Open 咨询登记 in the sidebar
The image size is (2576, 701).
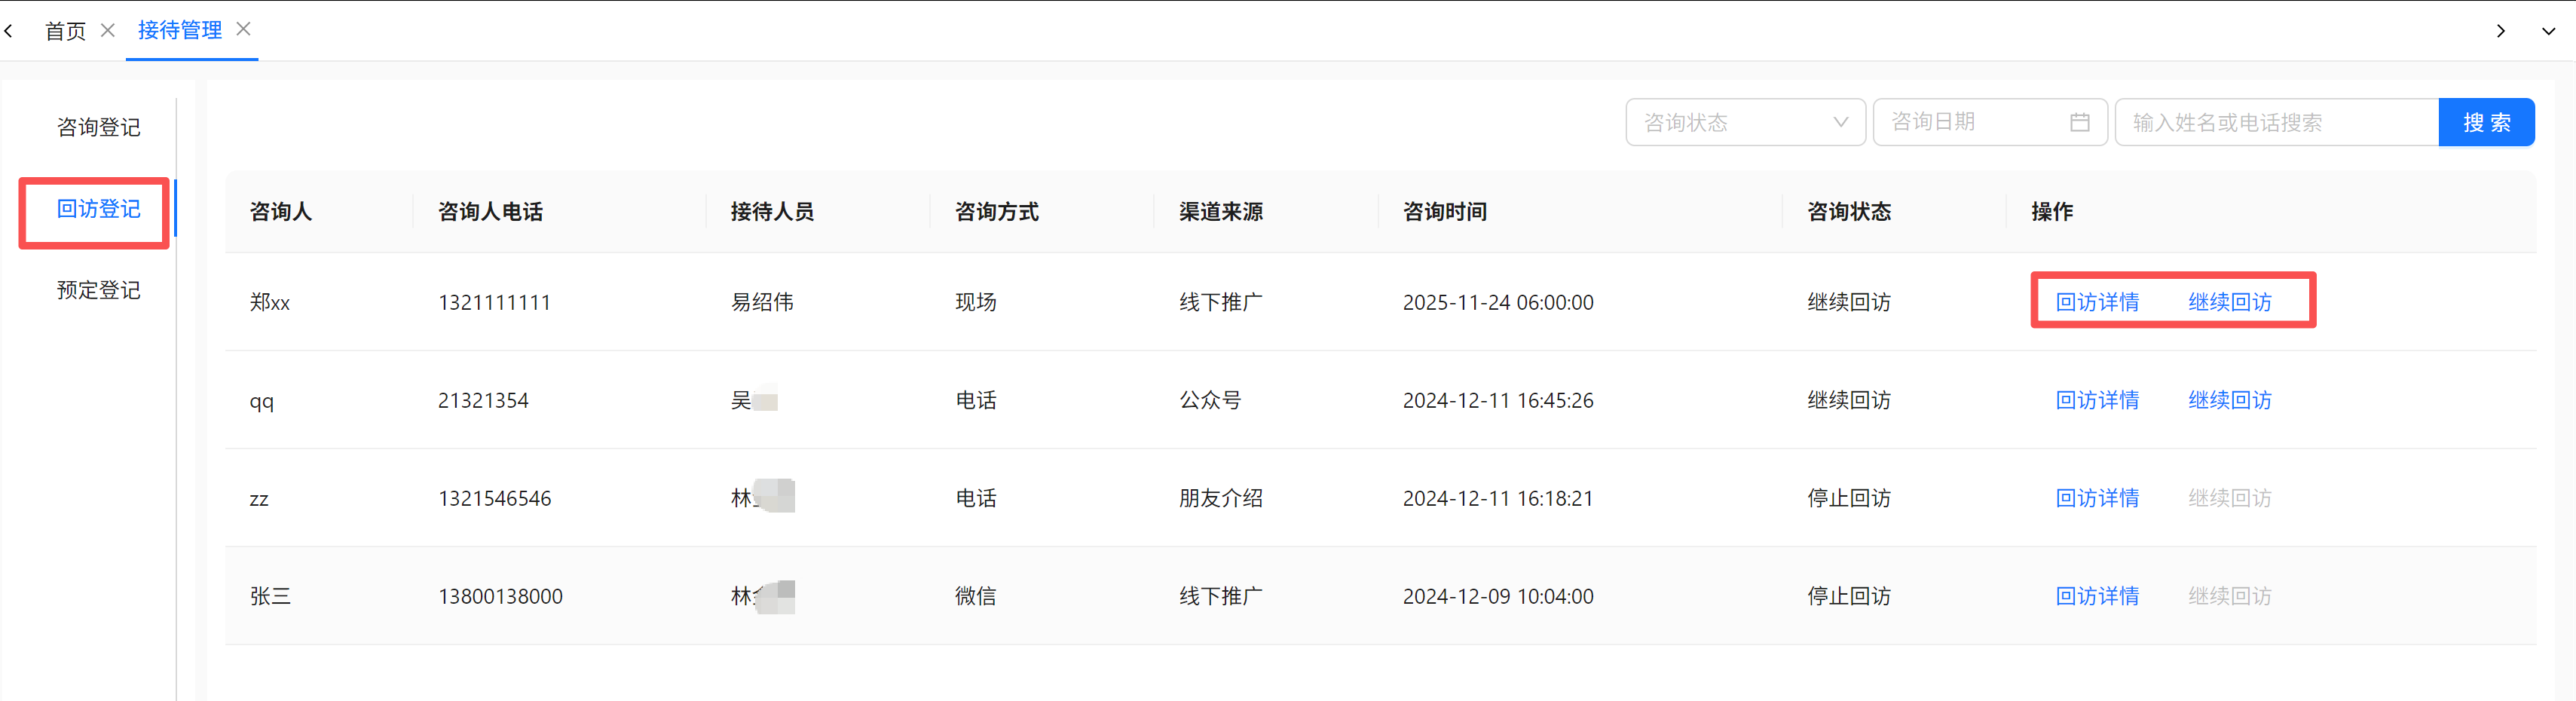(98, 127)
